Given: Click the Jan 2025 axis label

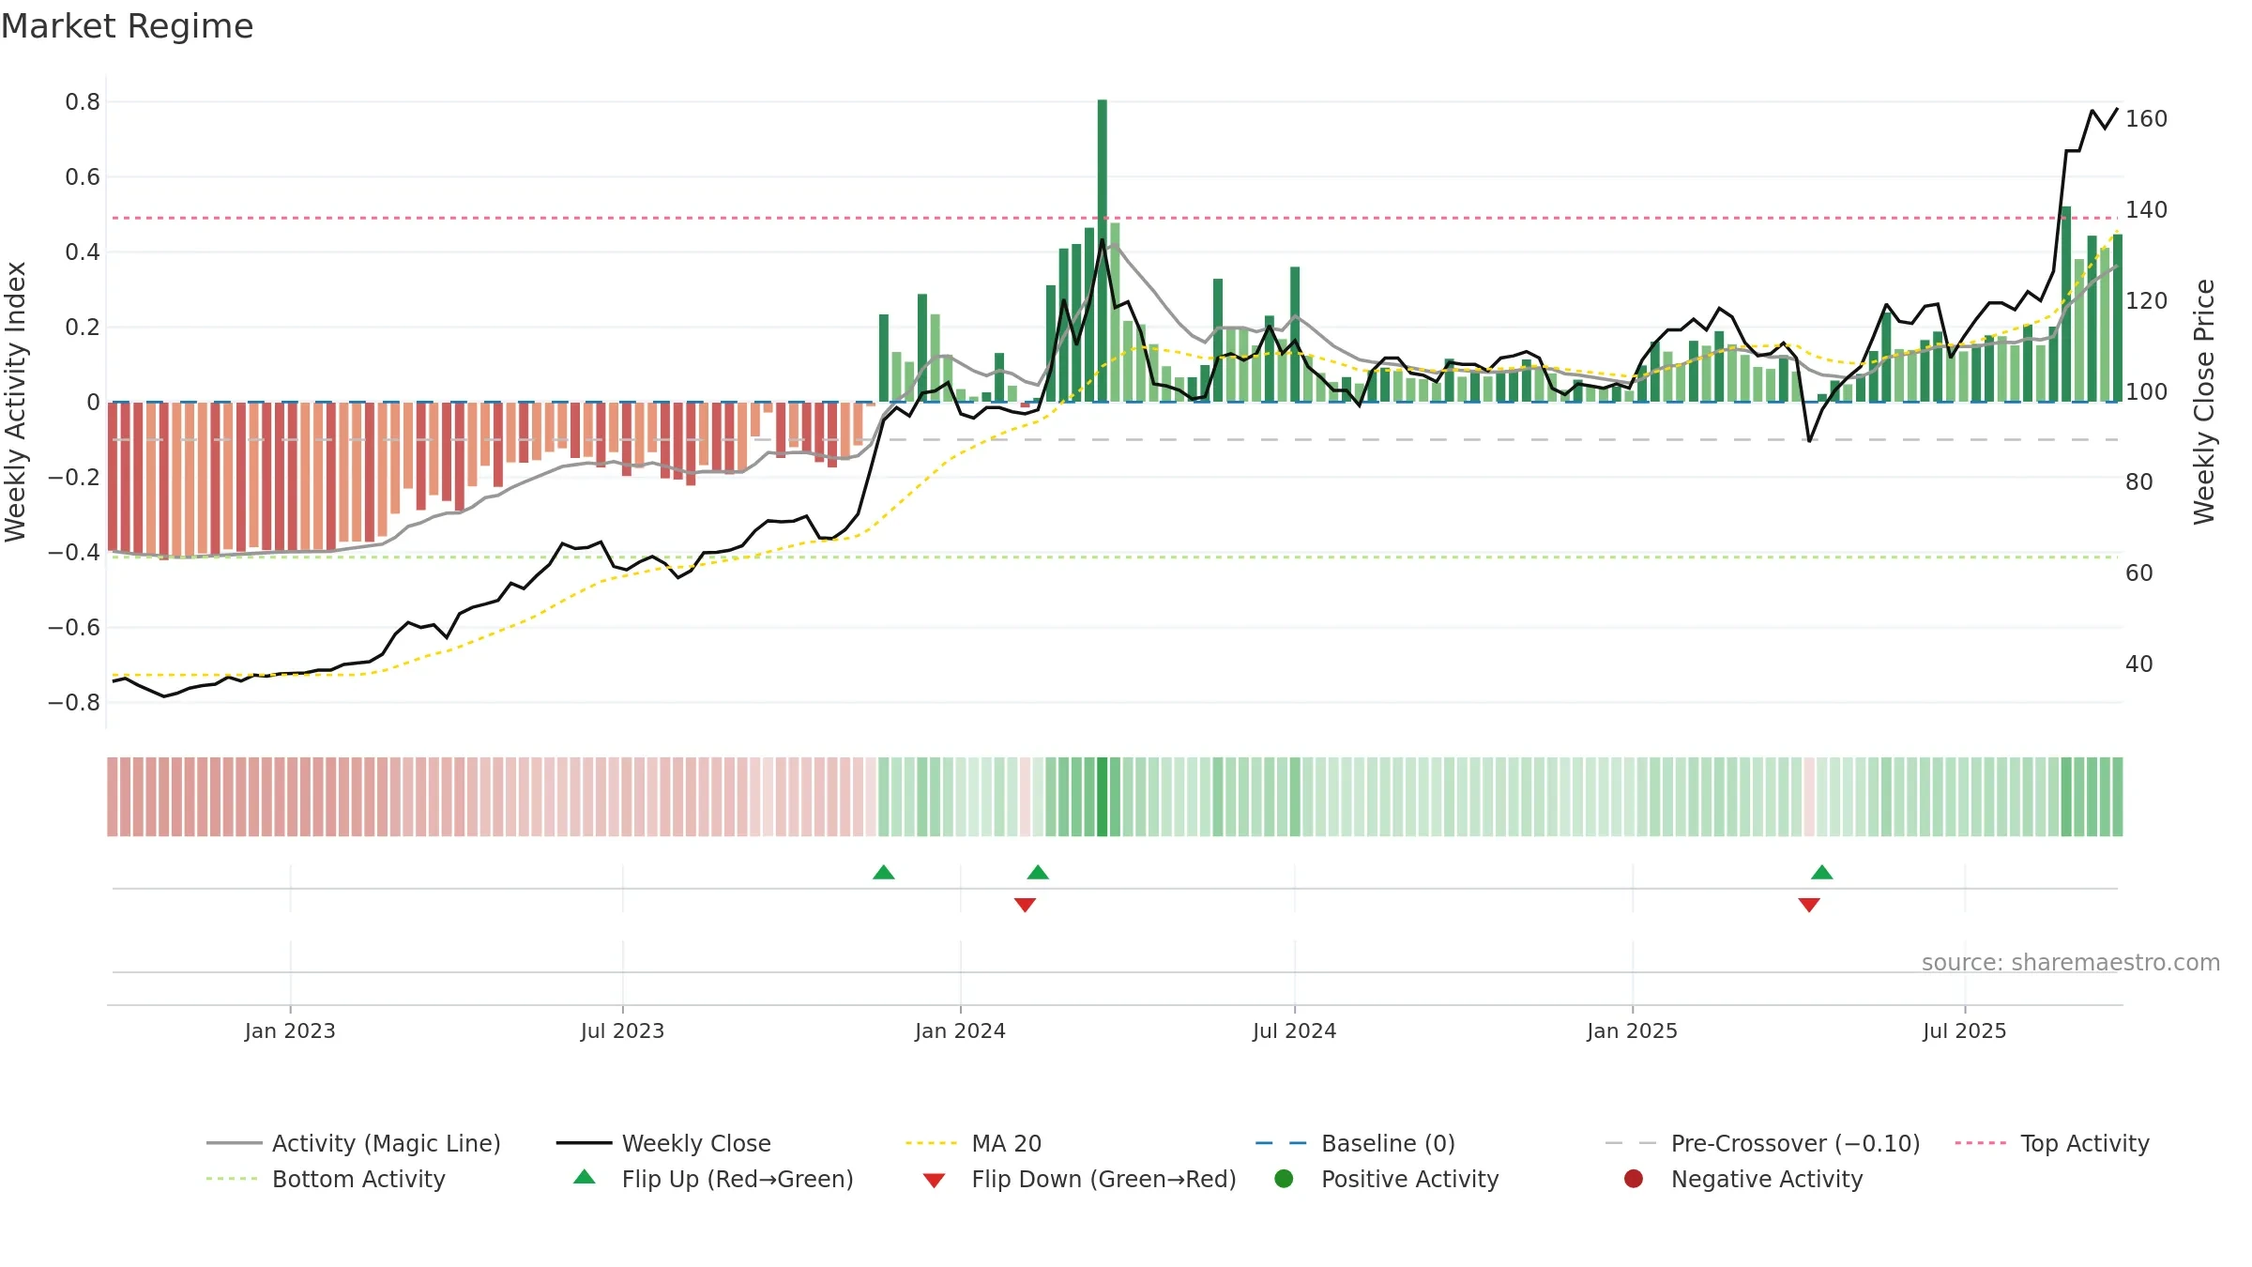Looking at the screenshot, I should (x=1632, y=1031).
